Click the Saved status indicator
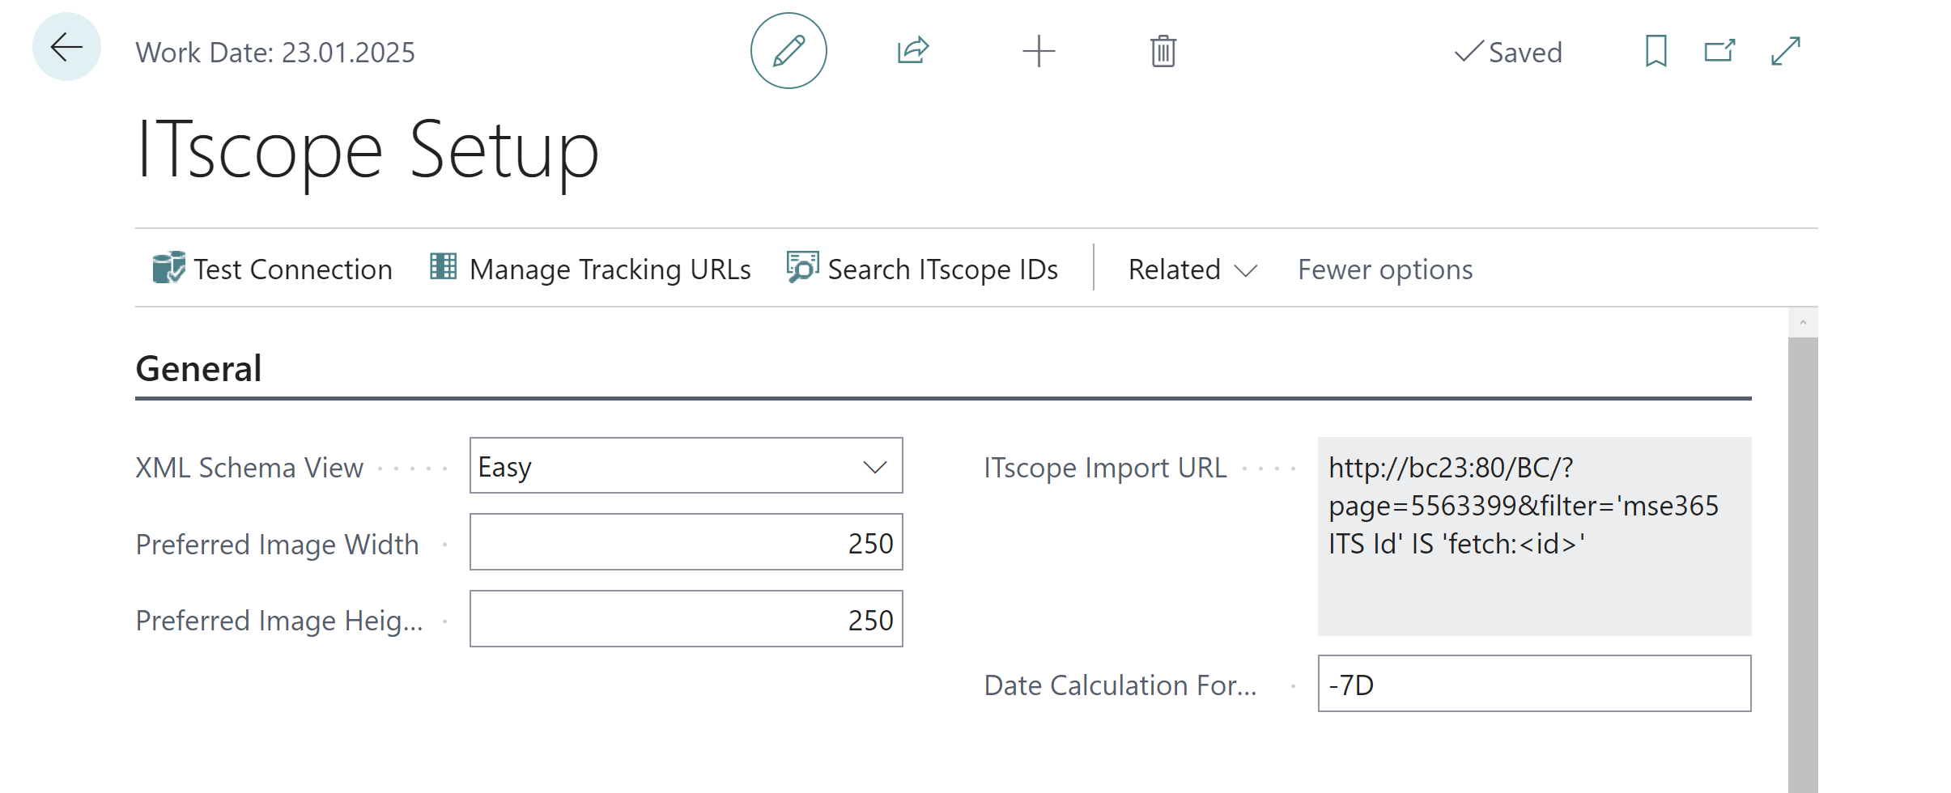1951x793 pixels. [x=1508, y=51]
